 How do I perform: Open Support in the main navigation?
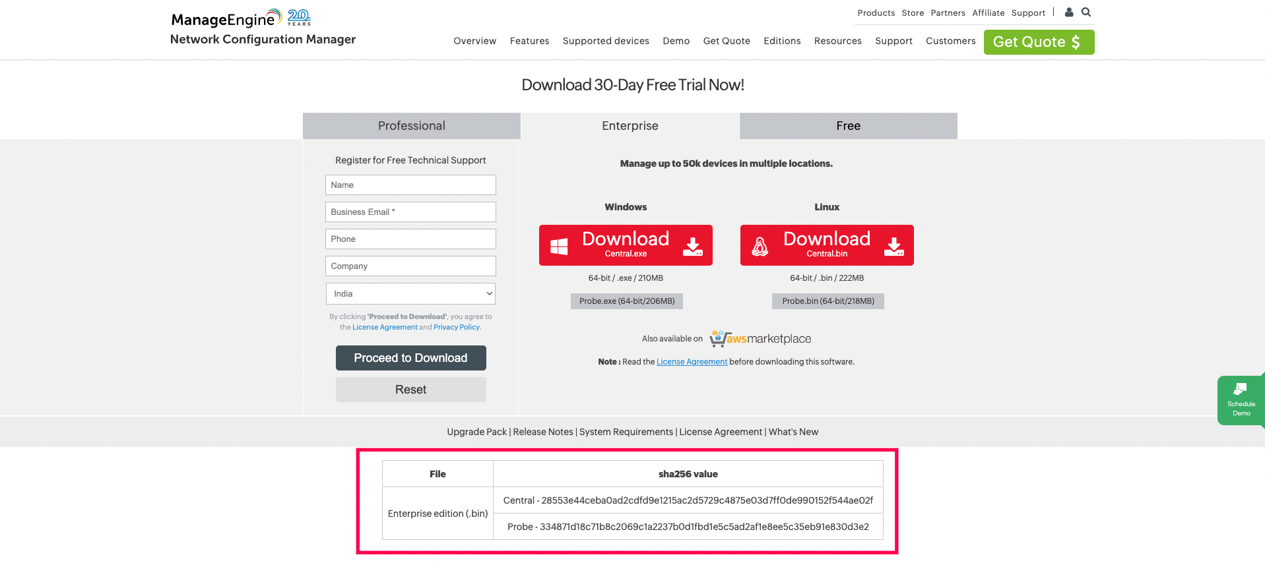coord(894,41)
